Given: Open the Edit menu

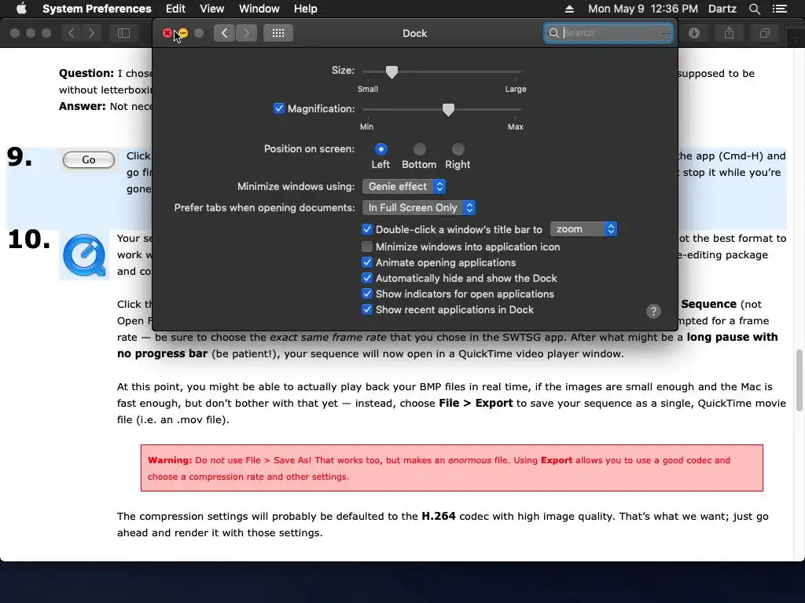Looking at the screenshot, I should 175,9.
